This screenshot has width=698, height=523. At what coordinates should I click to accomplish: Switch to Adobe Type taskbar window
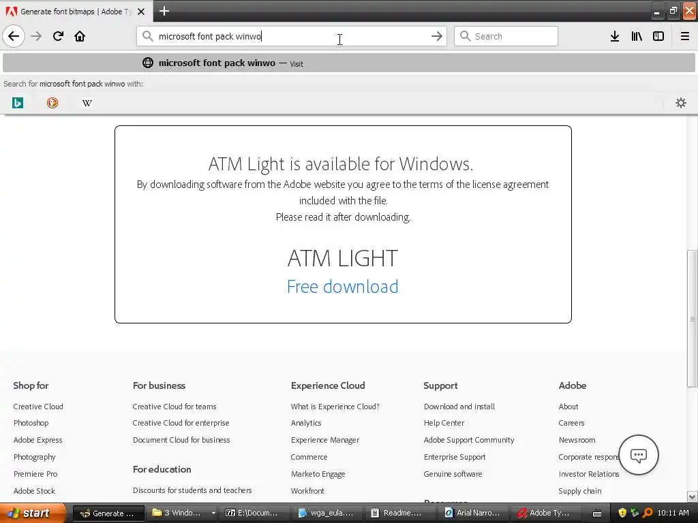pyautogui.click(x=547, y=513)
